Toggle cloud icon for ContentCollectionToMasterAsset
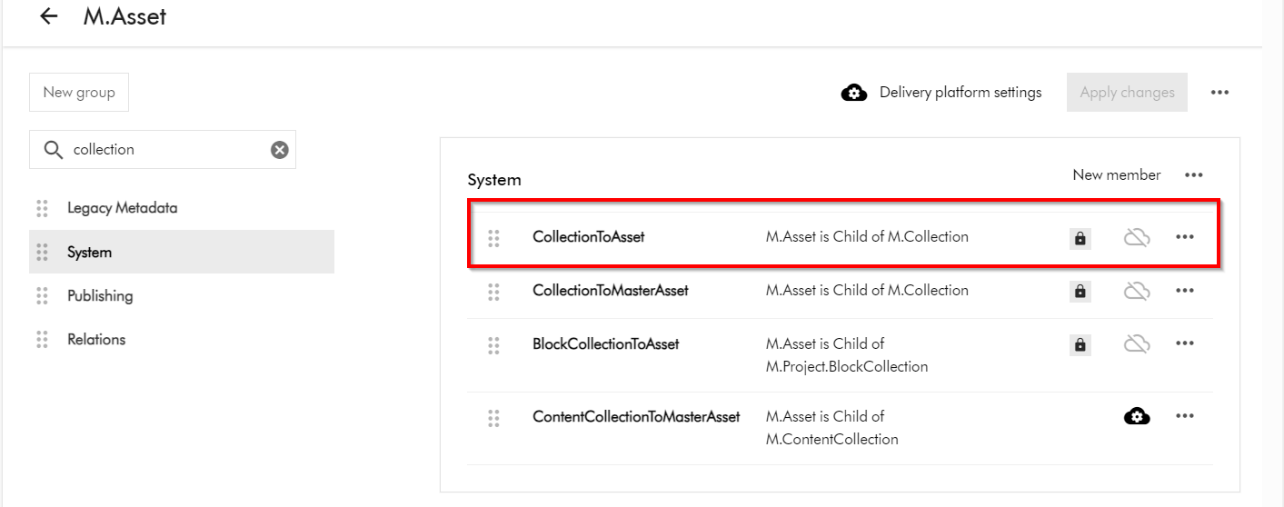This screenshot has width=1284, height=507. (x=1136, y=416)
